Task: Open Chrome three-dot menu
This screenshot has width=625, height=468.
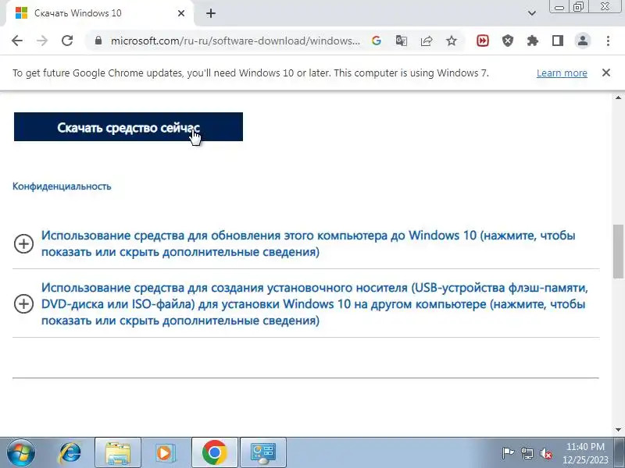Action: (608, 41)
